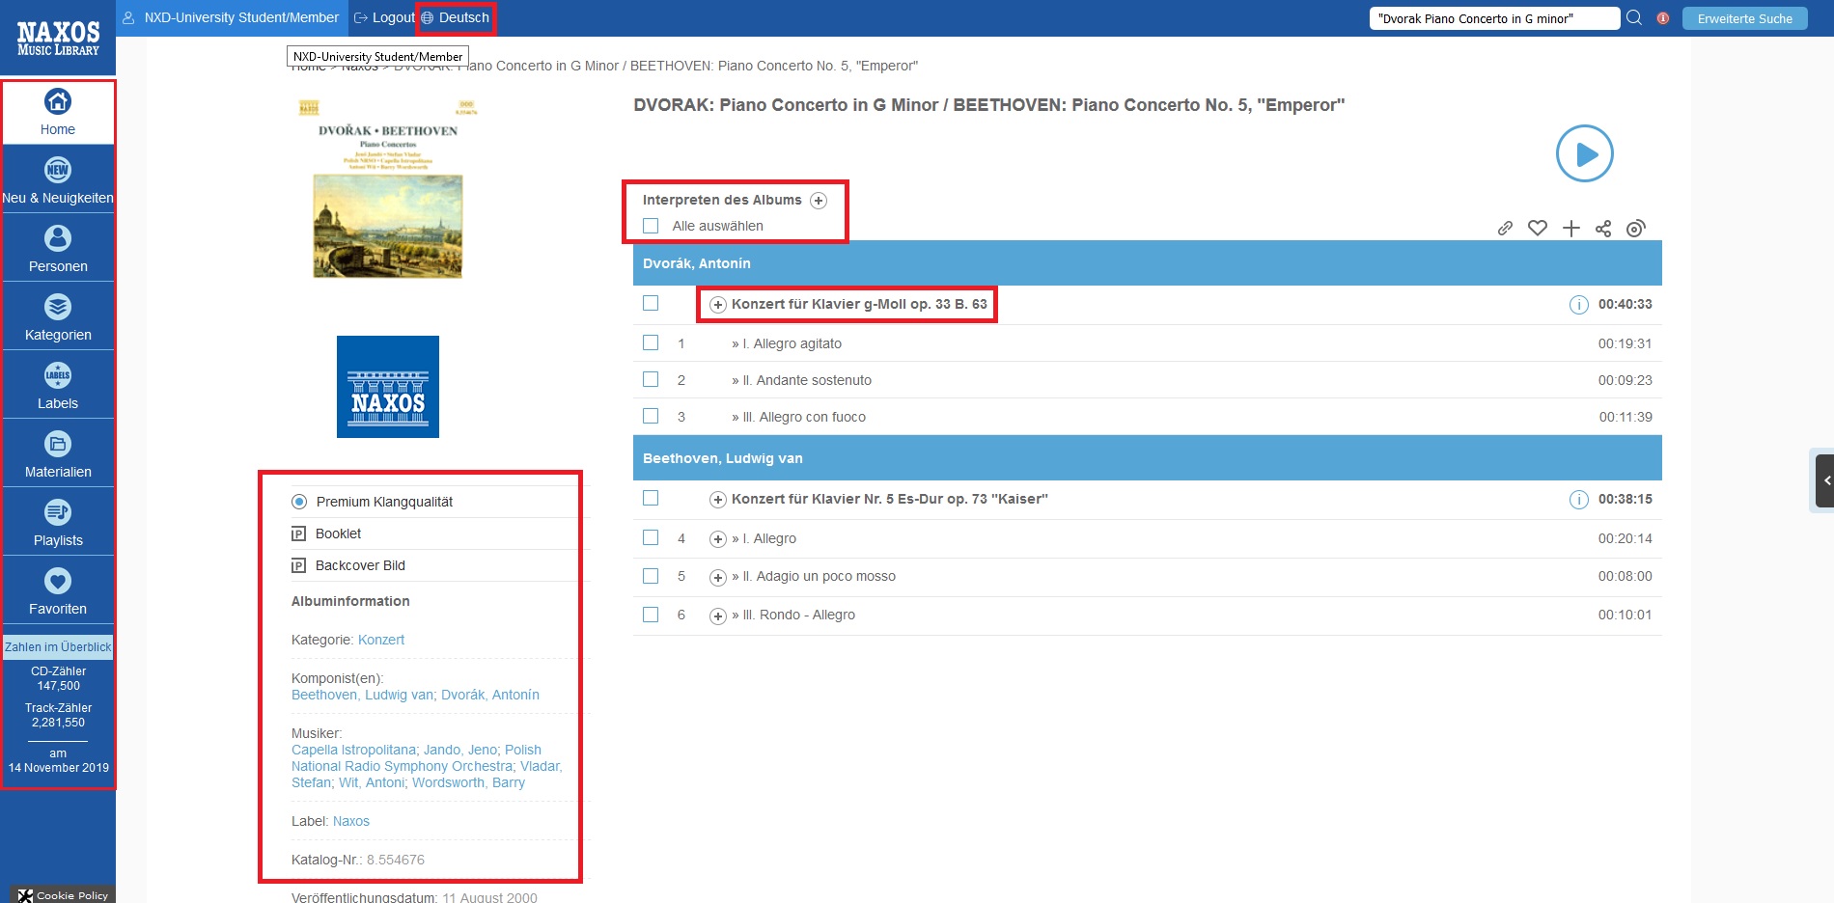The height and width of the screenshot is (903, 1834).
Task: Select checkbox for III. Rondo - Allegro
Action: [x=651, y=615]
